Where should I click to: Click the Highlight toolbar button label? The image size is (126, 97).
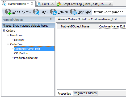tap(84, 12)
